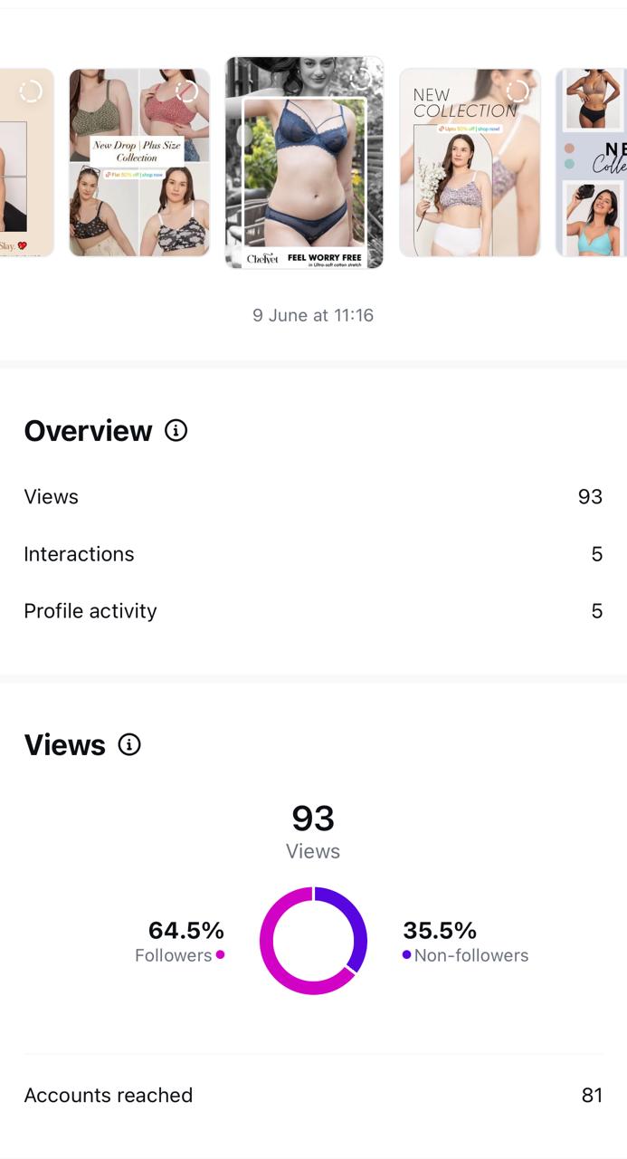Tap the 93 Views total in chart
Image resolution: width=627 pixels, height=1159 pixels.
[313, 819]
